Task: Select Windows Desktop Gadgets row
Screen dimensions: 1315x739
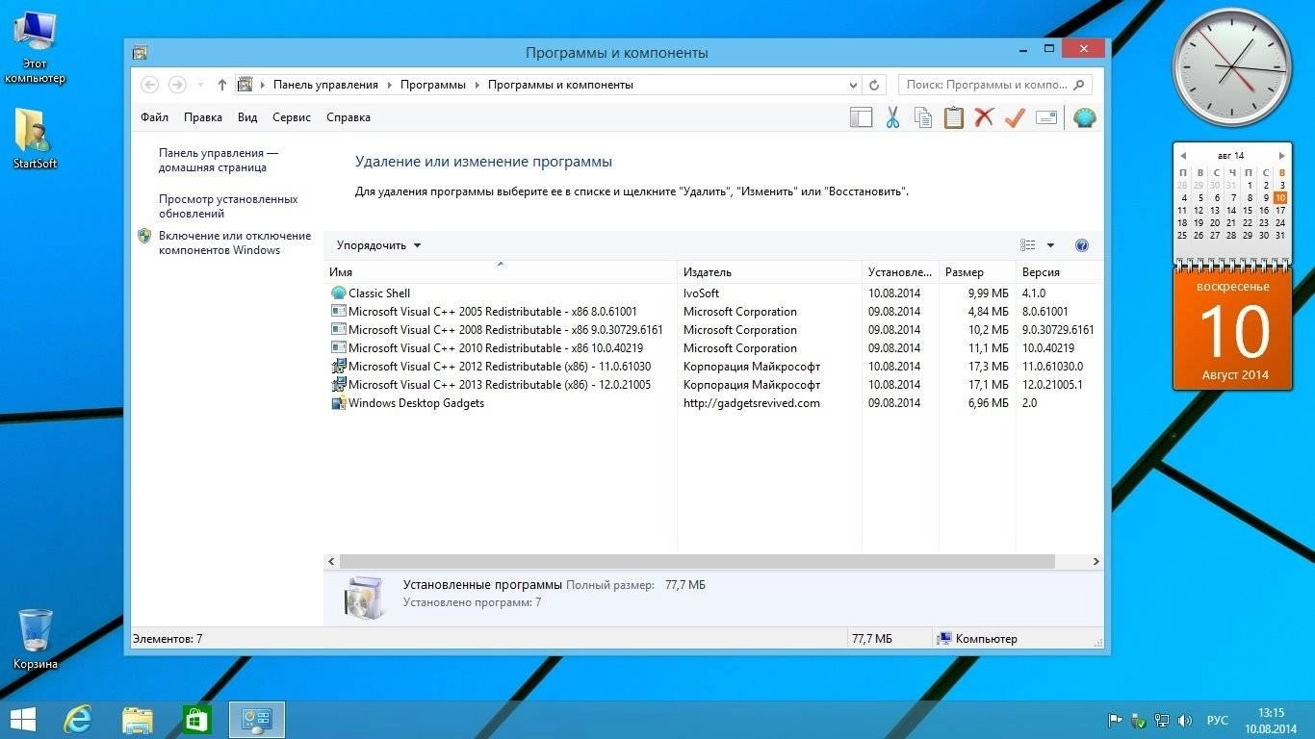Action: point(712,403)
